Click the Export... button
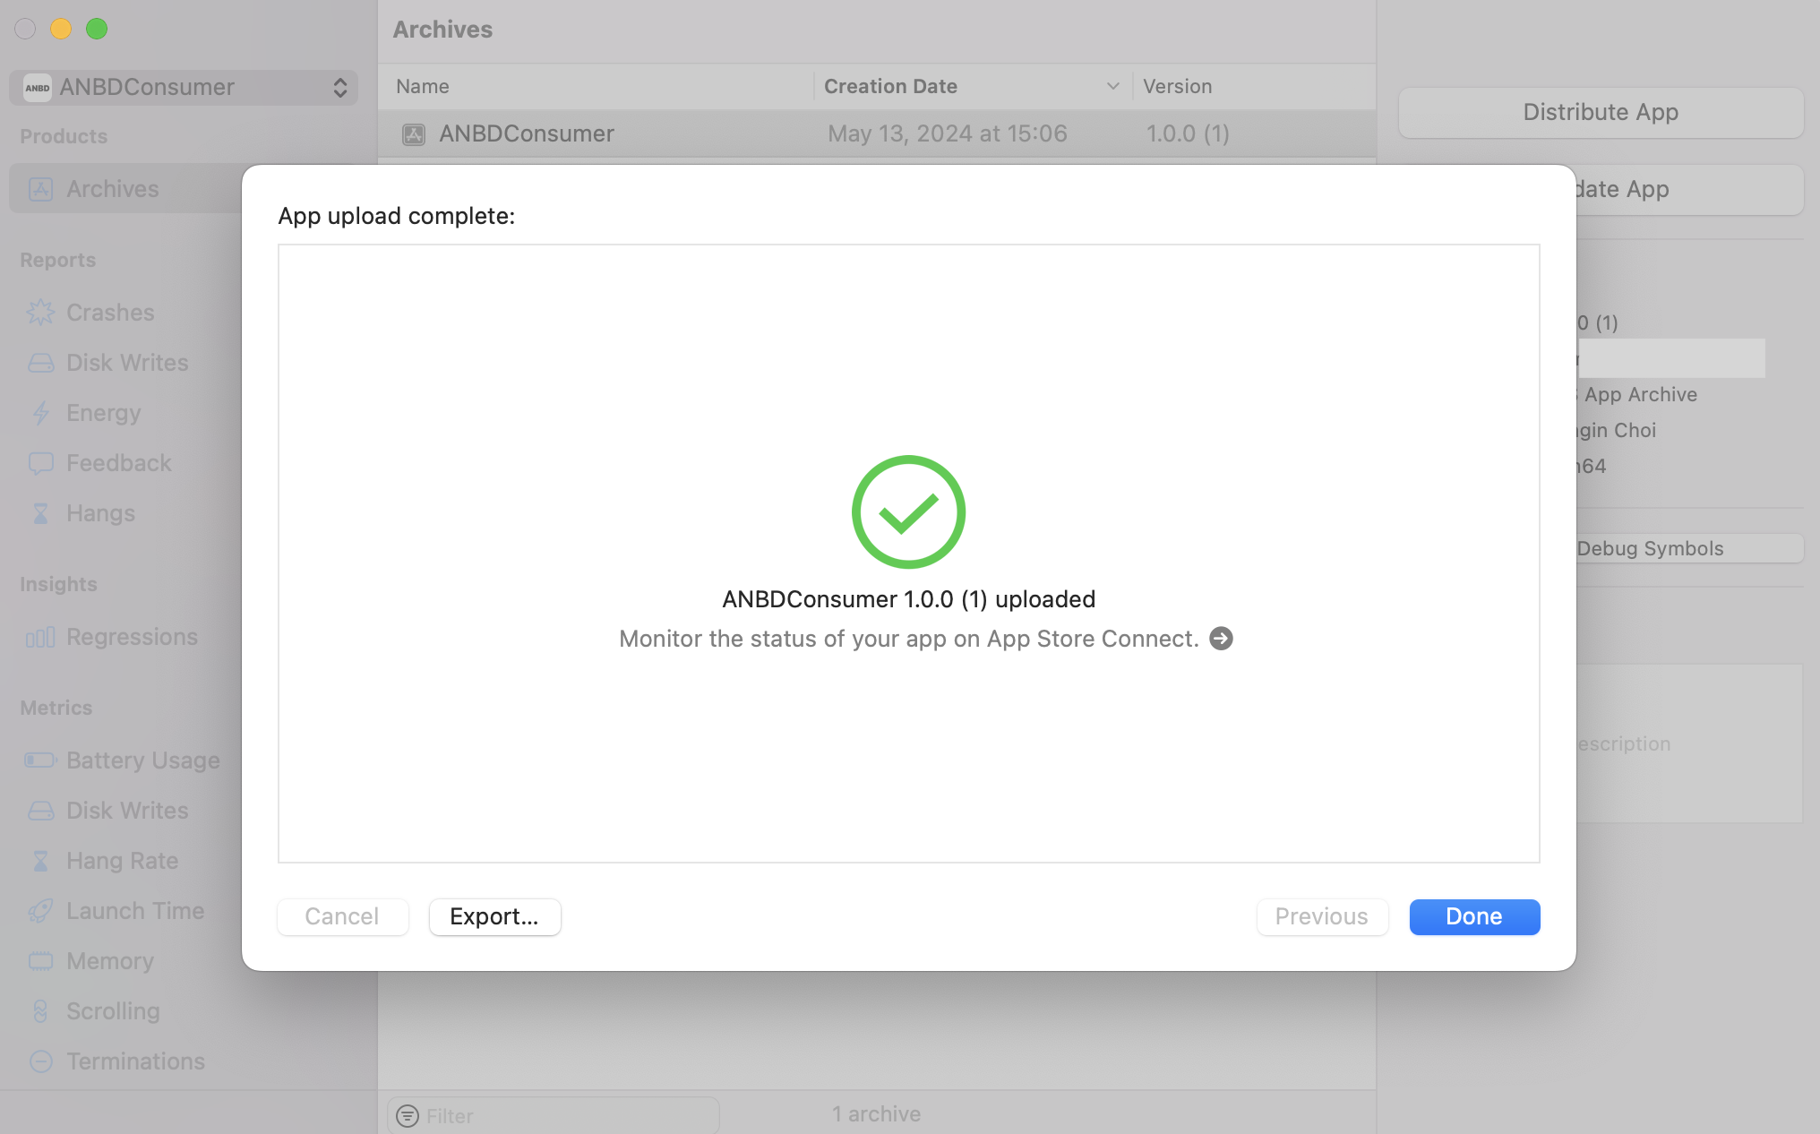 [x=494, y=917]
